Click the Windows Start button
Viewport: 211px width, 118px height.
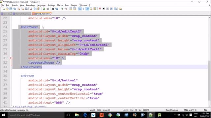4,115
